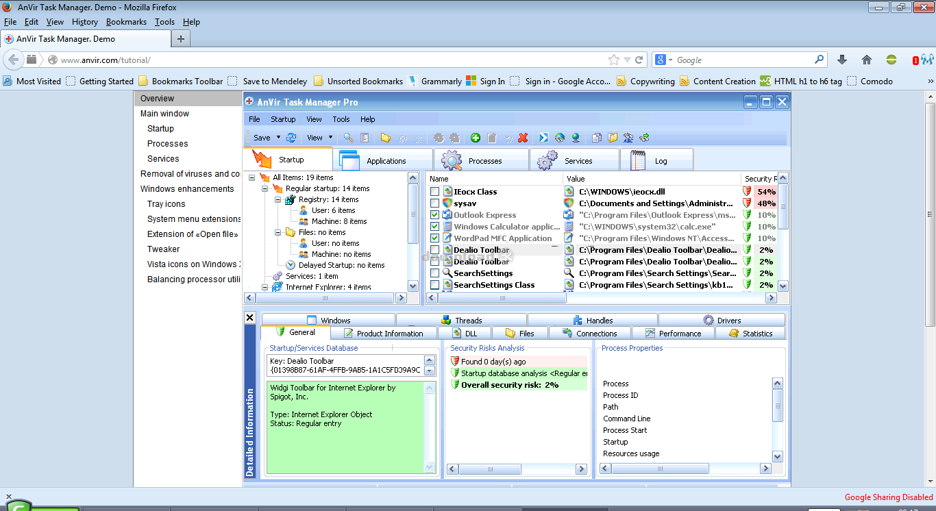Screen dimensions: 936x511
Task: Bookmark this page with the star icon
Action: (x=614, y=60)
